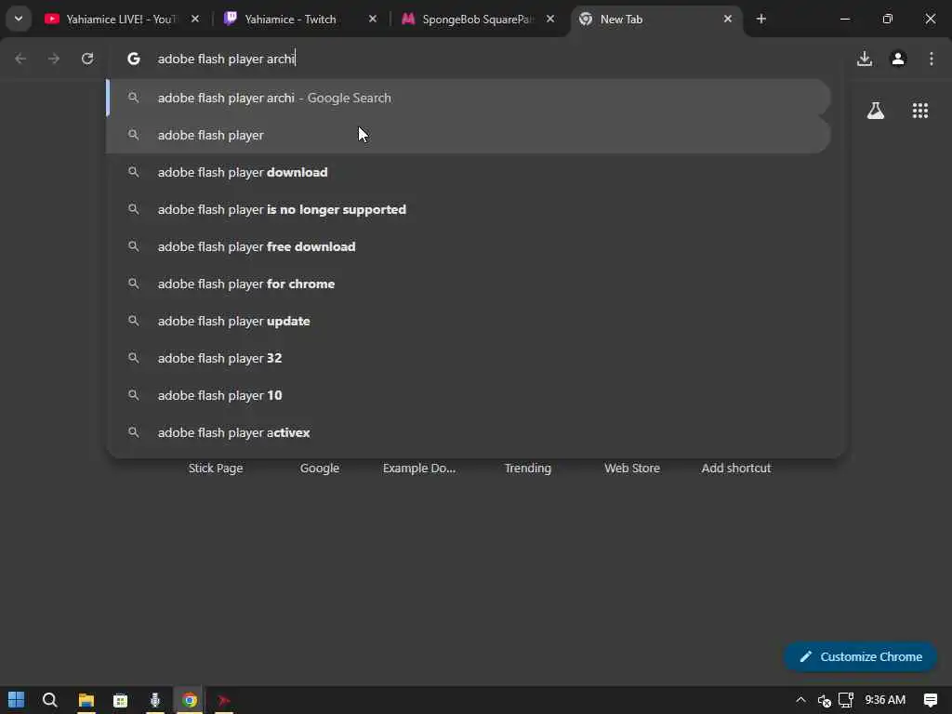Open the Chrome three-dot menu
The width and height of the screenshot is (952, 714).
point(932,59)
